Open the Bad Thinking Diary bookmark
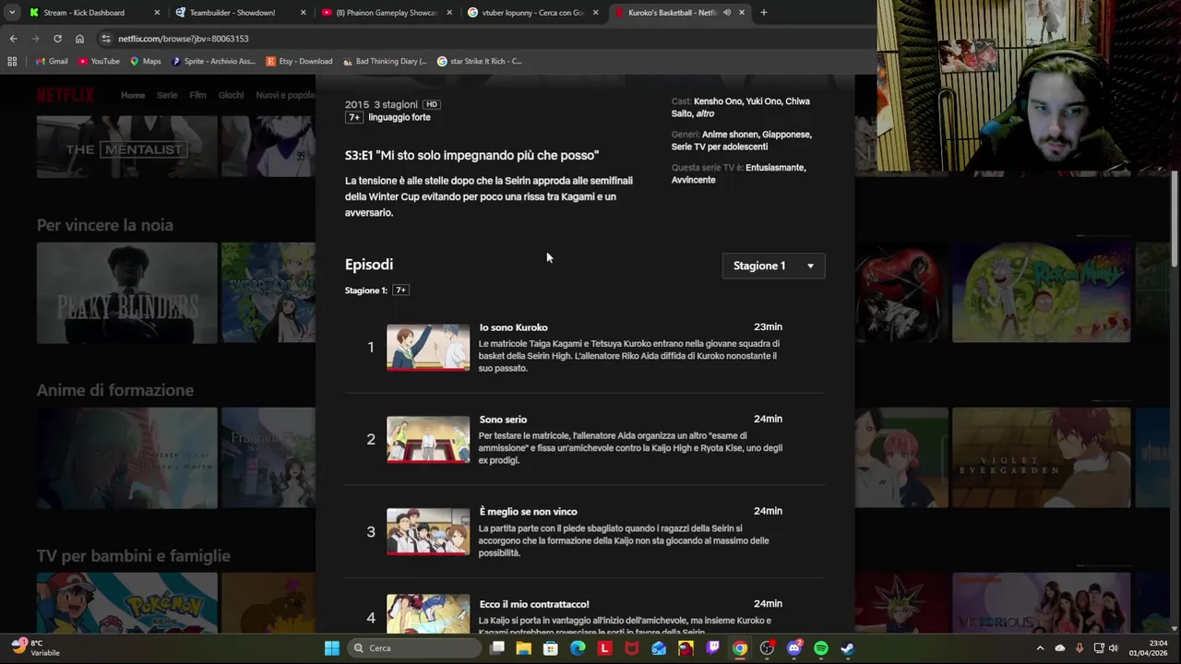This screenshot has width=1181, height=664. (x=385, y=61)
